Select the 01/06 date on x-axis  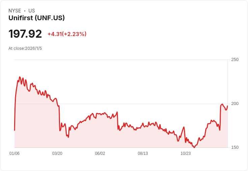(x=14, y=153)
